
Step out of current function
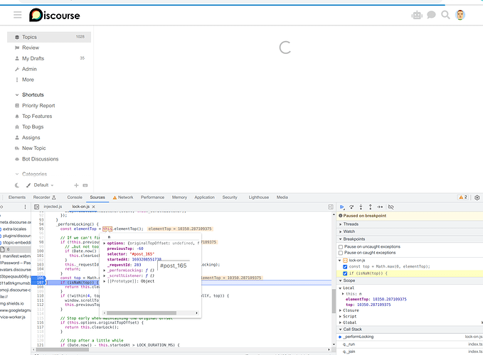click(x=371, y=207)
